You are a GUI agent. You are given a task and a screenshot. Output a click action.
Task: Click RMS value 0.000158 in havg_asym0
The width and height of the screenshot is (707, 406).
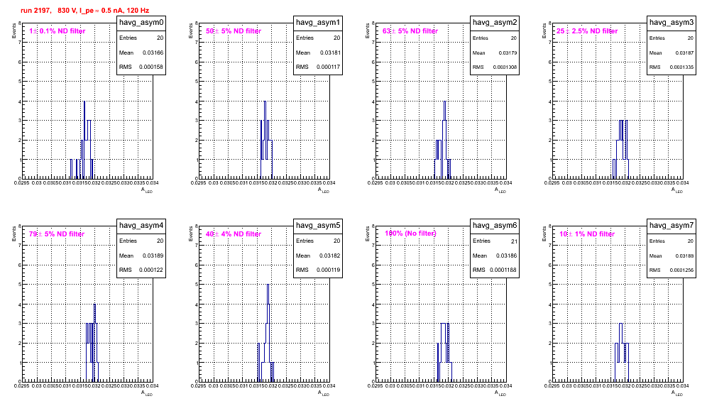coord(151,67)
